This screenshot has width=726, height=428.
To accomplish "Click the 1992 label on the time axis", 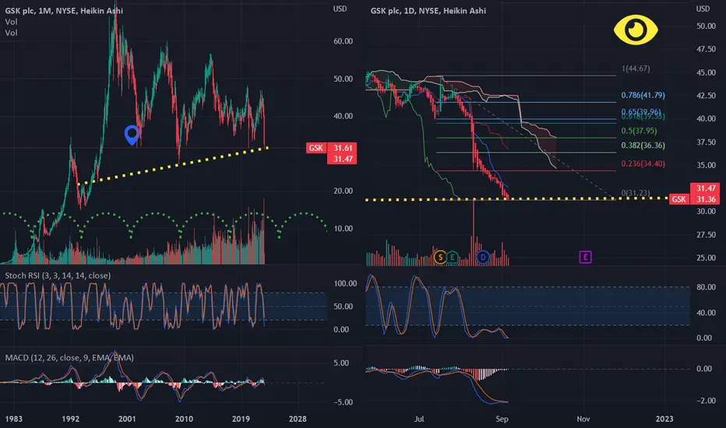I will coord(70,419).
